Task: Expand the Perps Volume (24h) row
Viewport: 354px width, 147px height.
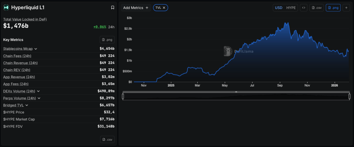Action: 39,98
